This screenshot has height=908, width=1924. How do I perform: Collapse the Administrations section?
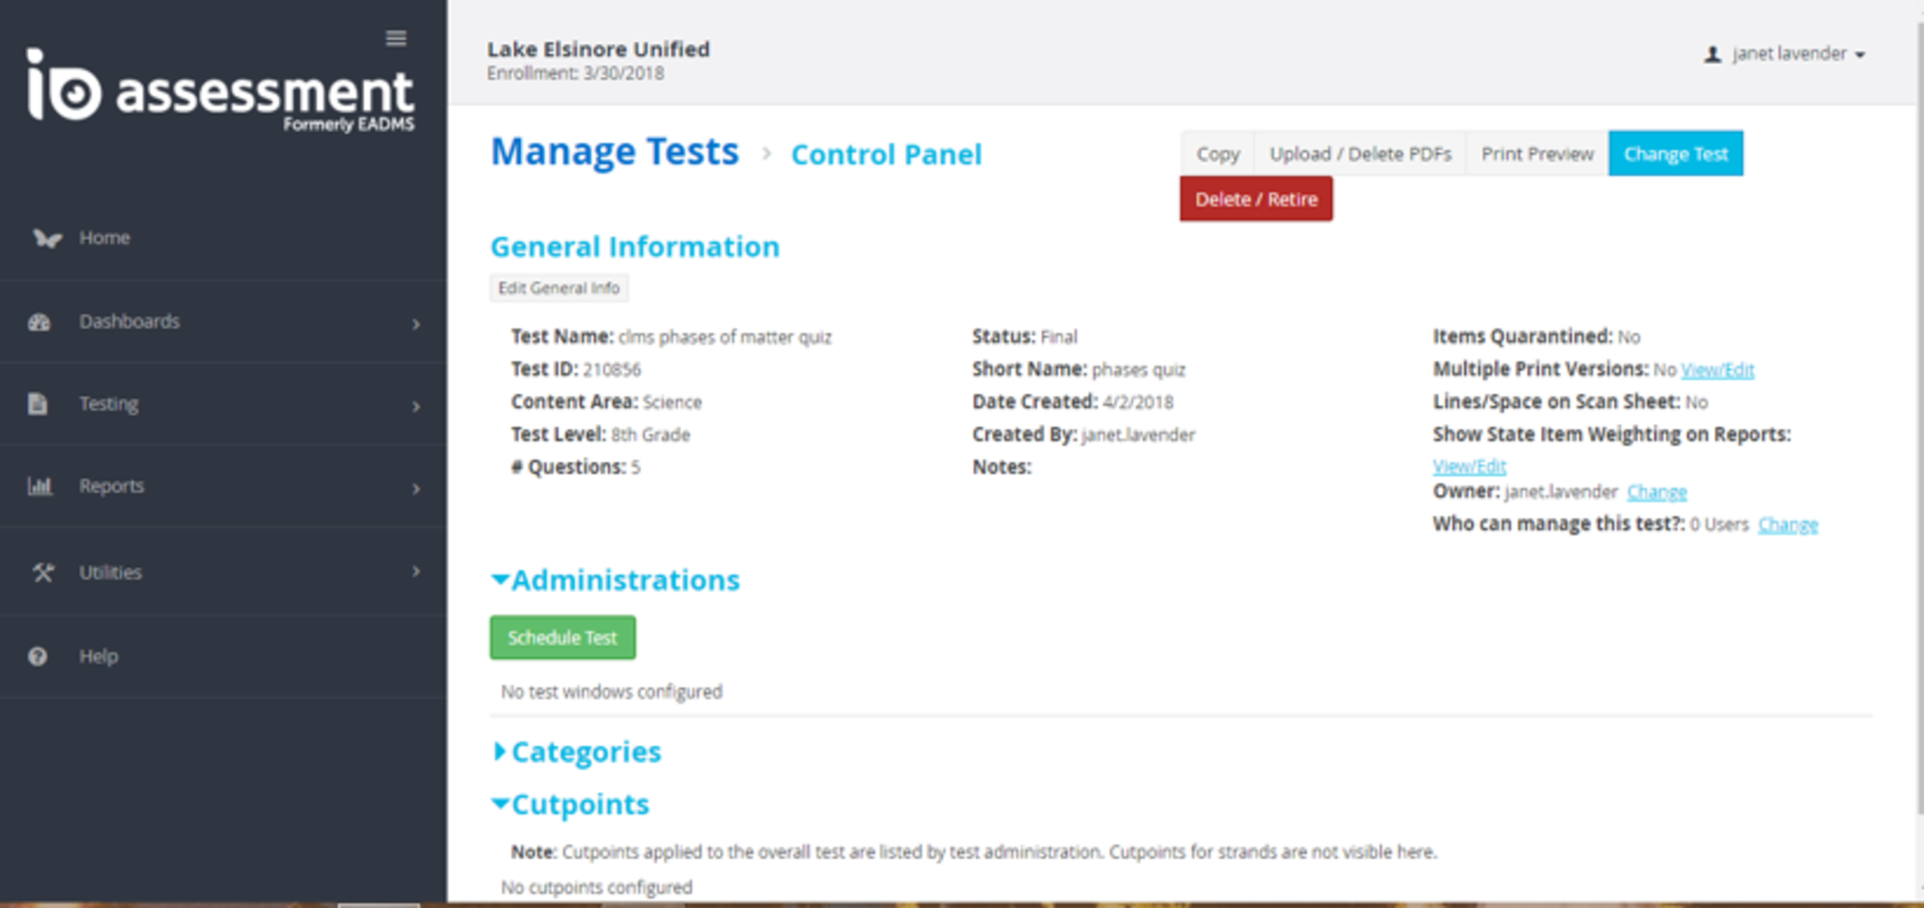(x=501, y=580)
